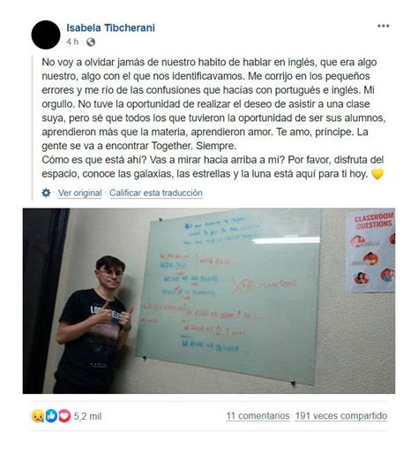Screen dimensions: 418x455
Task: Click the glass whiteboard in the photo
Action: coord(228,295)
